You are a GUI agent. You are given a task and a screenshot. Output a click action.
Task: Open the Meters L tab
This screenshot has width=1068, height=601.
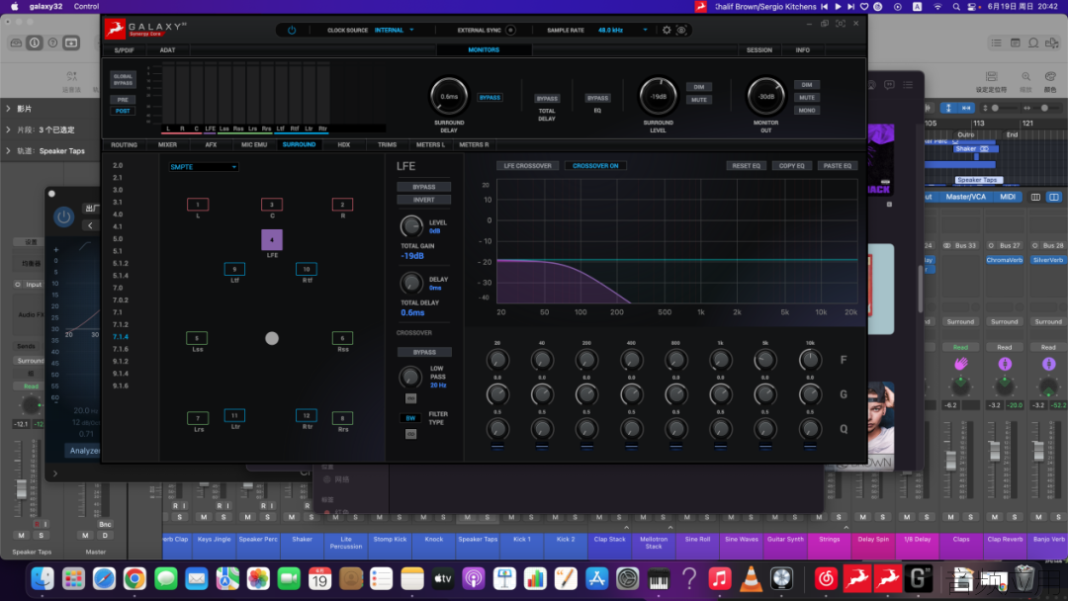[430, 145]
